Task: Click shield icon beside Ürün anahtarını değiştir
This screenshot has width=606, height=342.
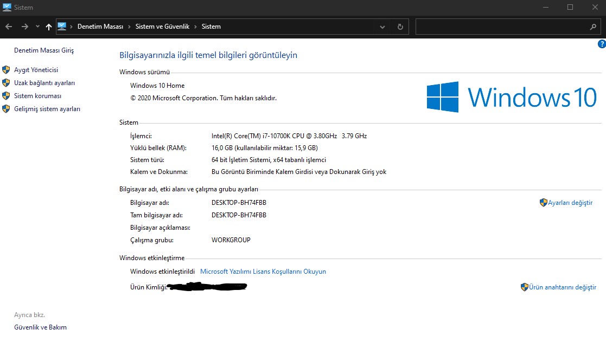Action: [x=525, y=287]
